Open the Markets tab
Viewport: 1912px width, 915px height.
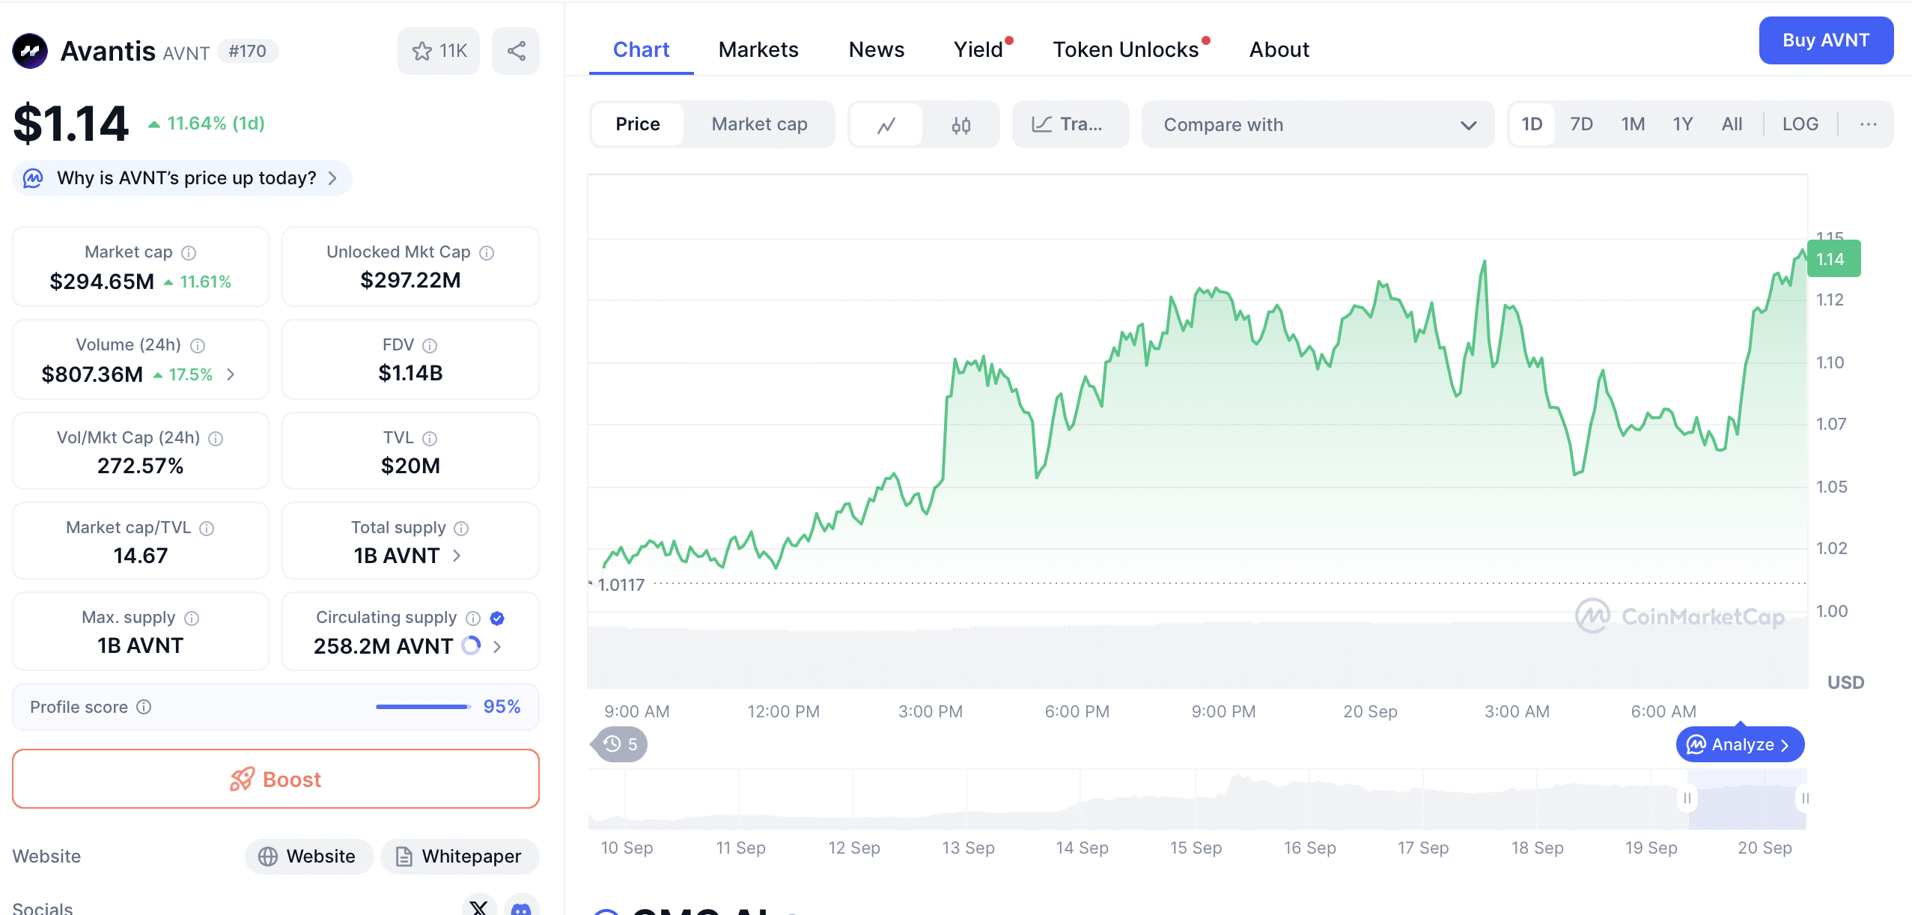(758, 49)
